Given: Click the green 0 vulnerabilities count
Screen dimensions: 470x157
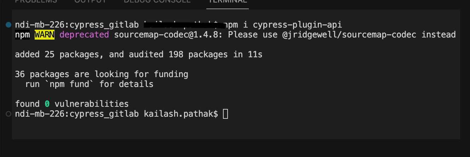Looking at the screenshot, I should click(x=47, y=104).
